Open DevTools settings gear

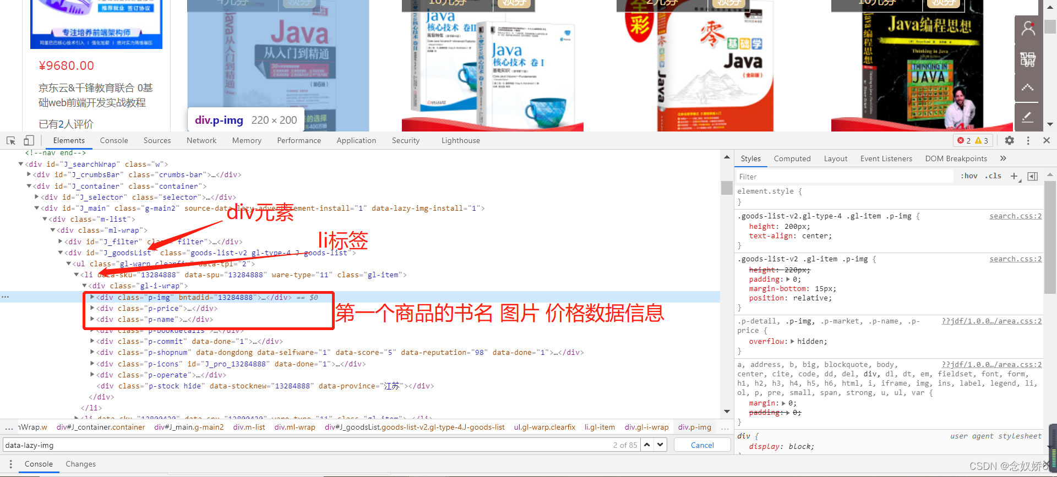1009,140
